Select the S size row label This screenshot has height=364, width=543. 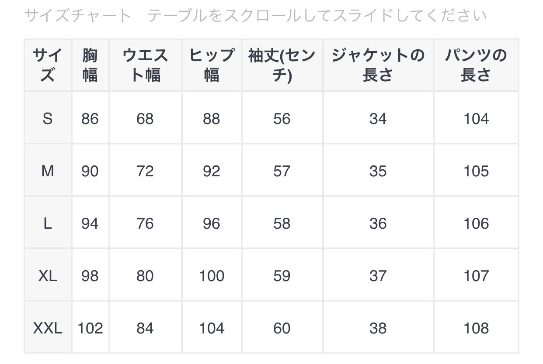coord(48,119)
